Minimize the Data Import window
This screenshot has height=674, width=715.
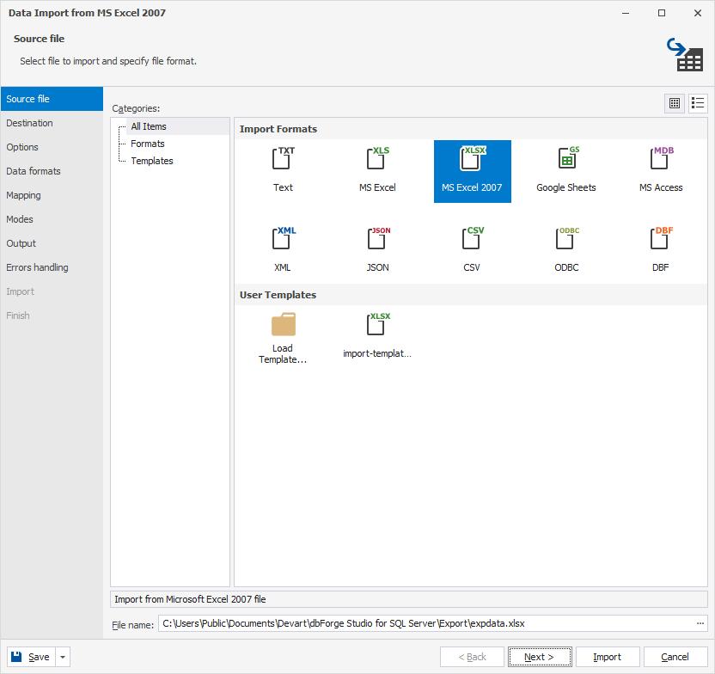[626, 13]
